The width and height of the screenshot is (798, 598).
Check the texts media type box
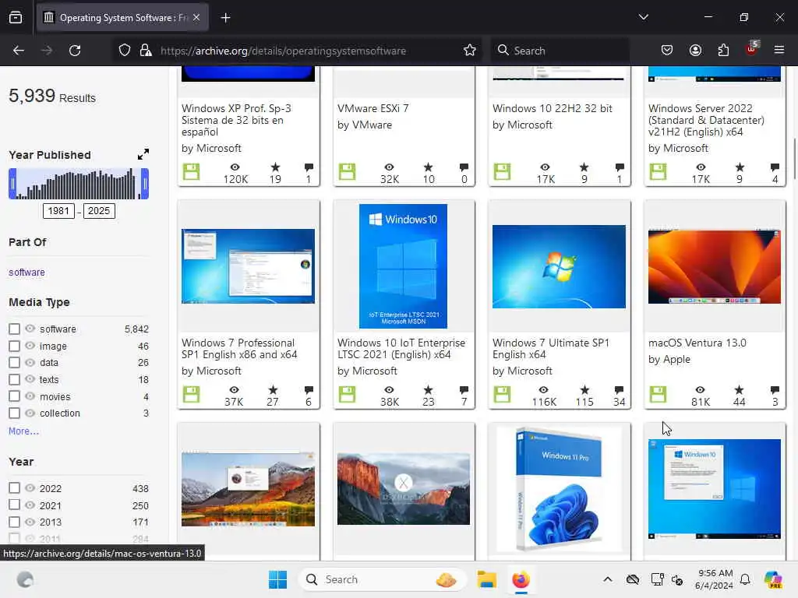pos(14,379)
